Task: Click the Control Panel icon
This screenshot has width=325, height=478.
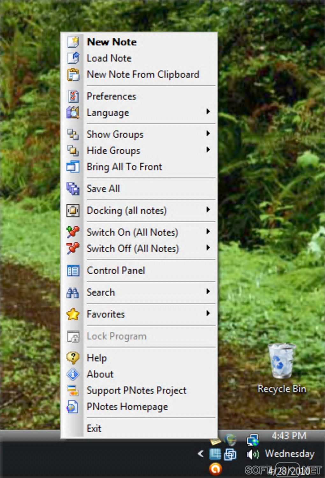Action: click(x=73, y=271)
